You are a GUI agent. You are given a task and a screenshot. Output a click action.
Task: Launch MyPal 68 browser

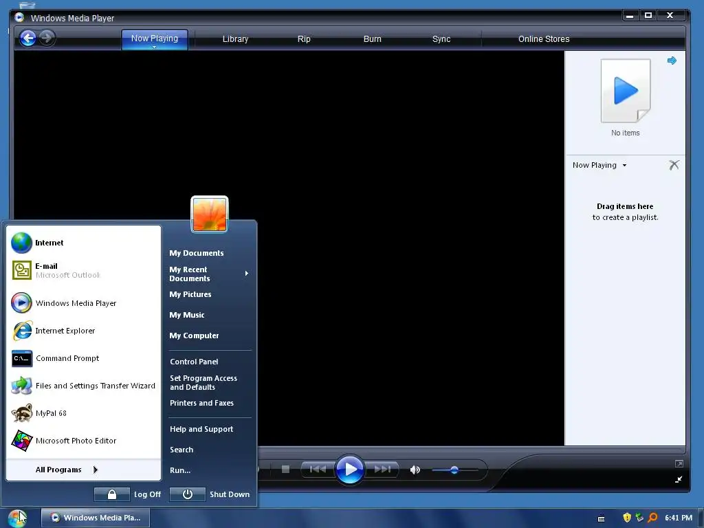(x=84, y=413)
